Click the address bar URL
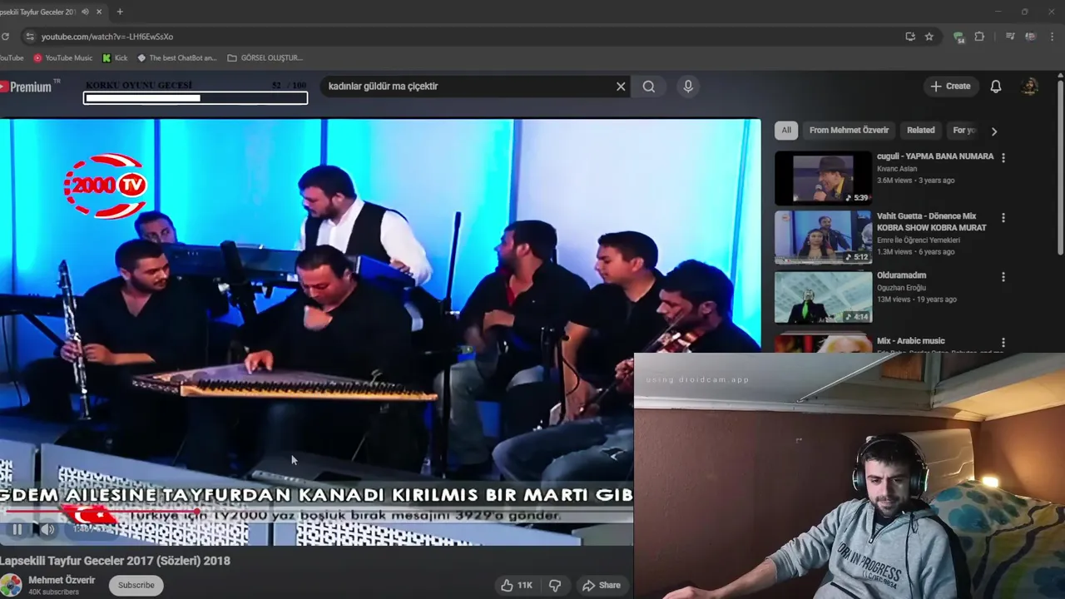Screen dimensions: 1065x599 107,37
